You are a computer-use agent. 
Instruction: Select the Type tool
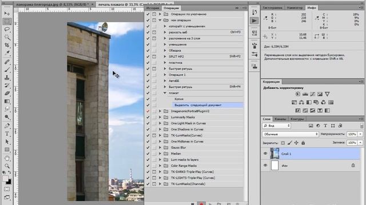point(7,134)
